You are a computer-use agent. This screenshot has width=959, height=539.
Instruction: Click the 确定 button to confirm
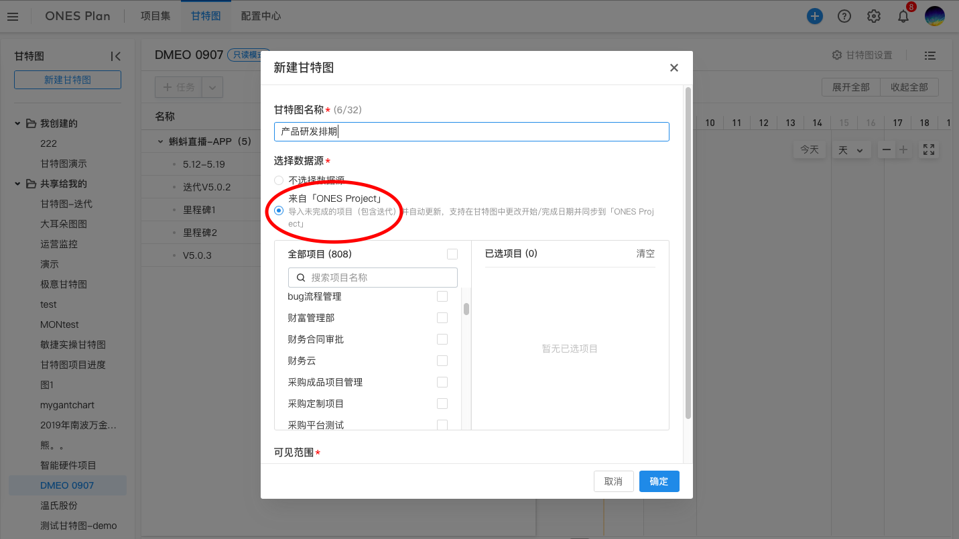tap(659, 481)
